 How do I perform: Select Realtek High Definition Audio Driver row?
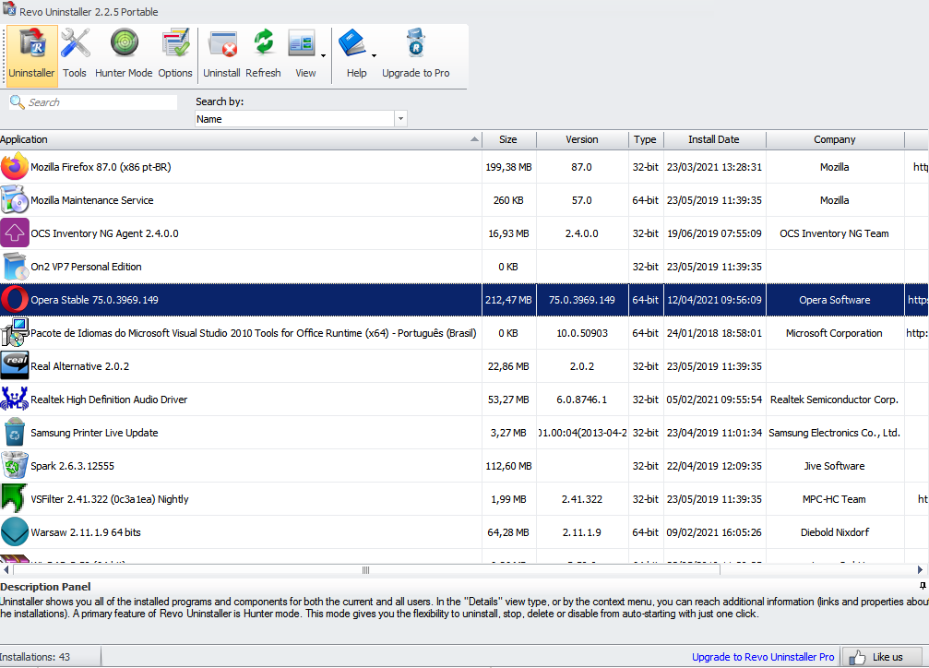pos(109,400)
